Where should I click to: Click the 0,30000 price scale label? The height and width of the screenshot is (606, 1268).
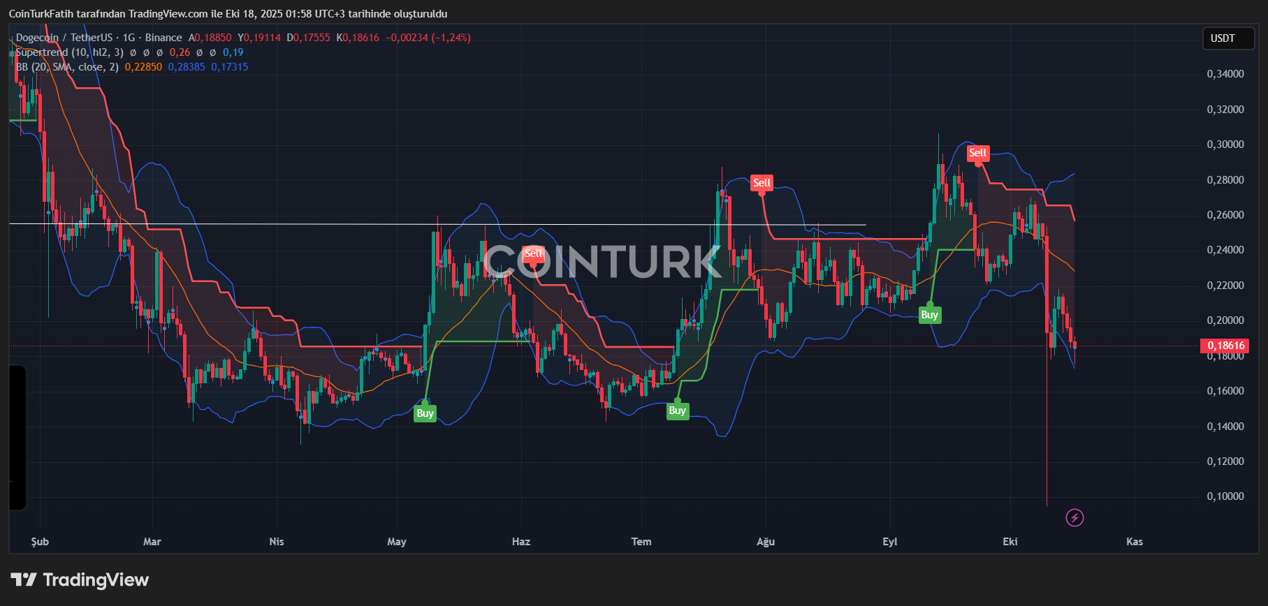point(1225,145)
